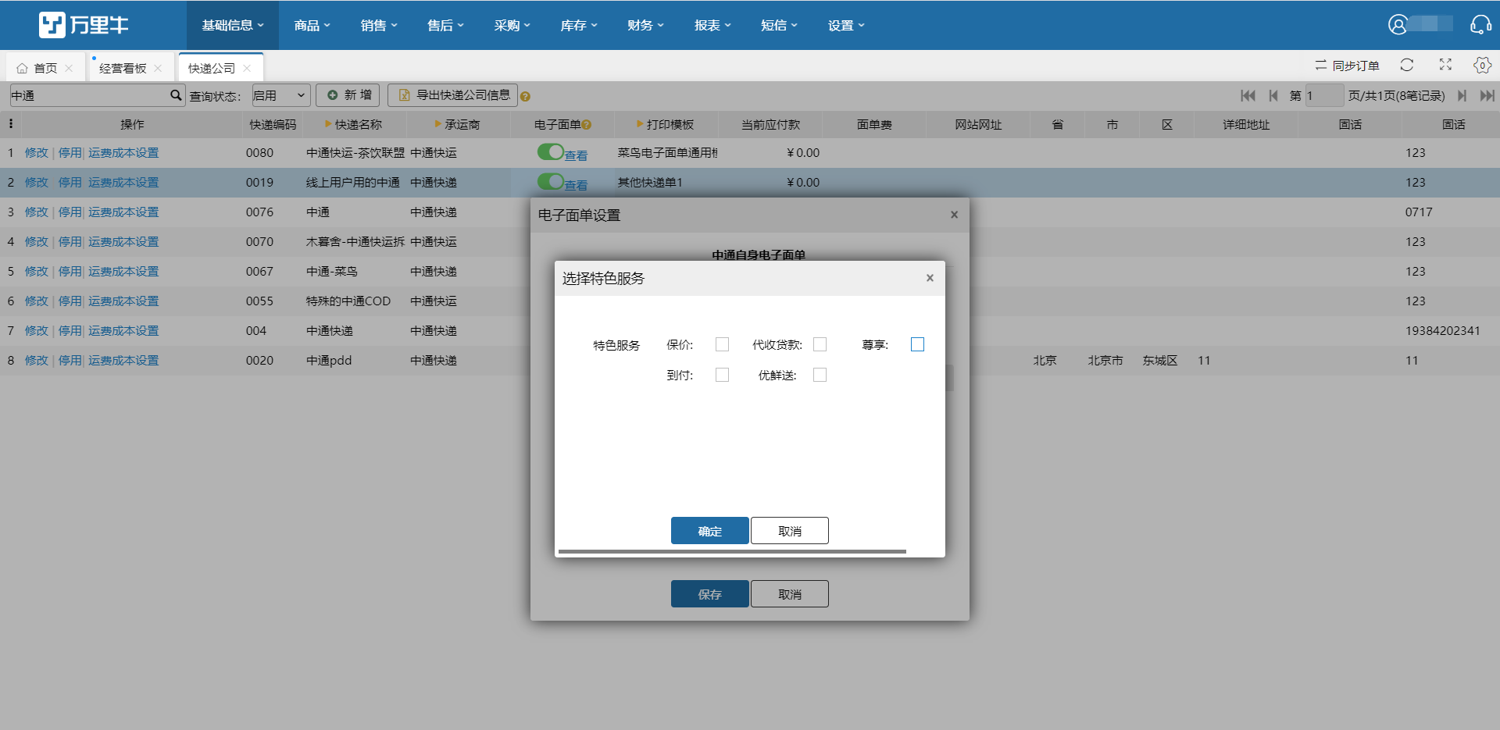Expand the 基础信息 menu

tap(233, 25)
